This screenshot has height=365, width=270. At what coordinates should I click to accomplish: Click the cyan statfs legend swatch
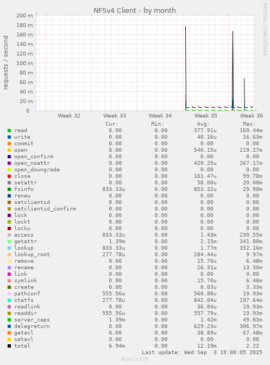point(9,300)
